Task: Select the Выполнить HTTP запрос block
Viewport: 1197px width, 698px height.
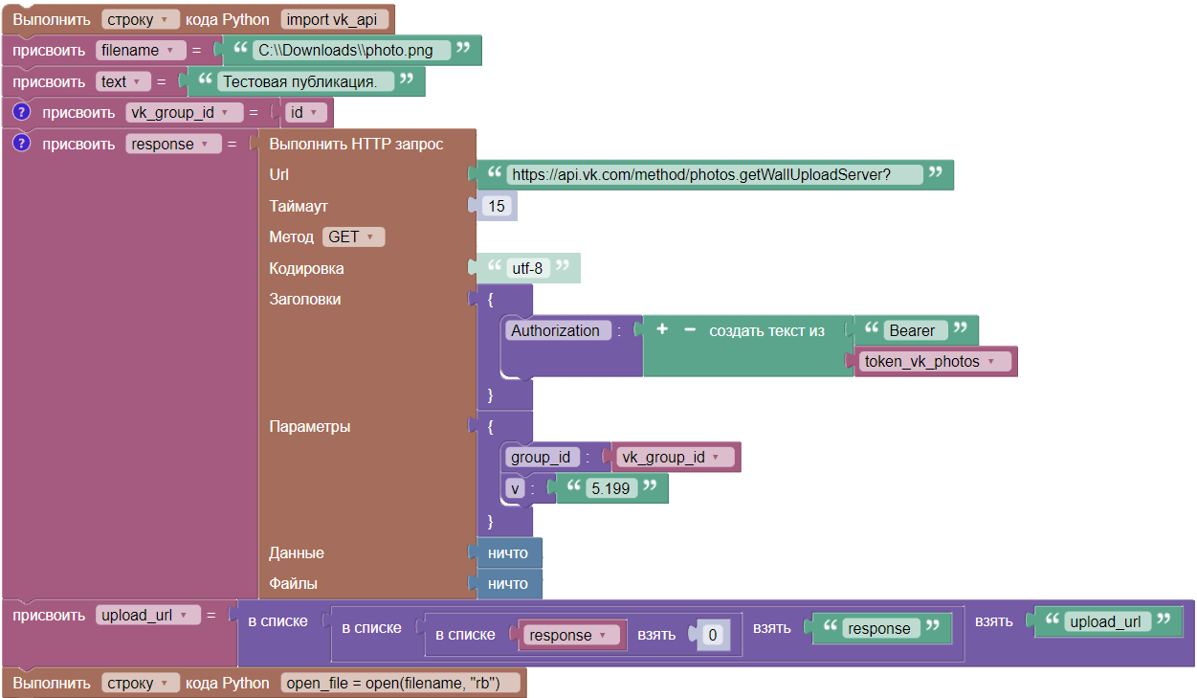Action: click(356, 145)
